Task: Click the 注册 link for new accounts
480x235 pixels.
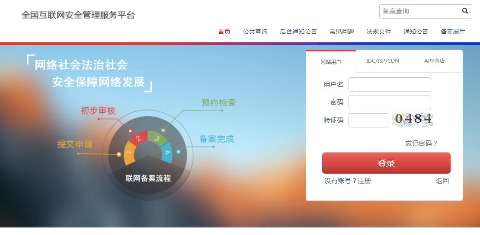Action: [364, 181]
